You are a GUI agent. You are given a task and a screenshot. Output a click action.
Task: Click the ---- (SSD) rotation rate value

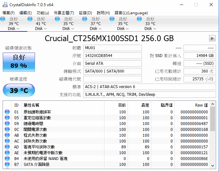(200, 63)
